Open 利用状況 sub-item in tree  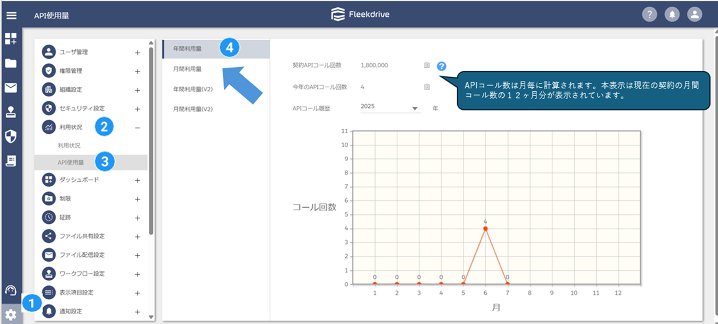(x=69, y=145)
